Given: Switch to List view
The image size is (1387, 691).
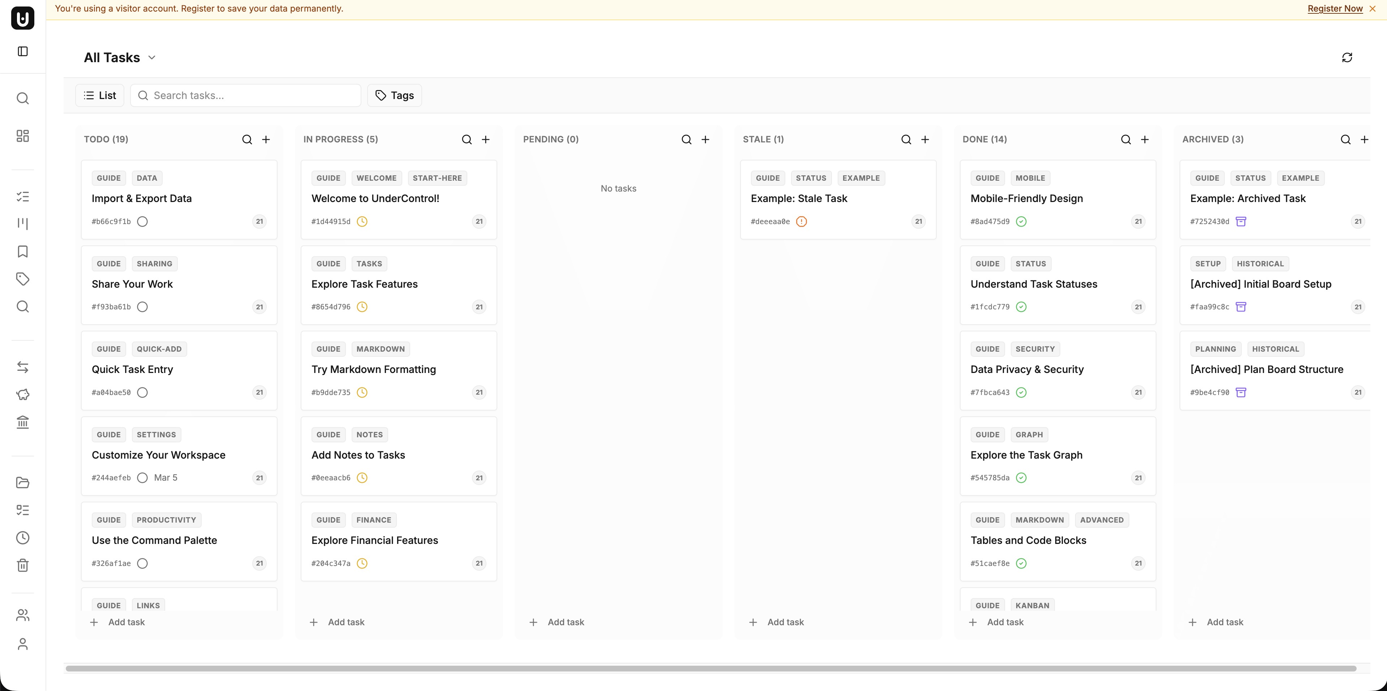Looking at the screenshot, I should tap(100, 95).
